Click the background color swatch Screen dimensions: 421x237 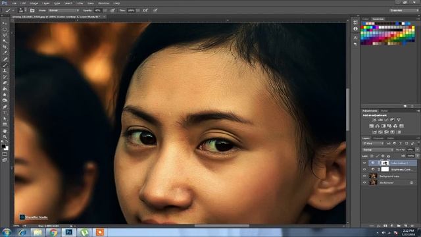(7, 148)
